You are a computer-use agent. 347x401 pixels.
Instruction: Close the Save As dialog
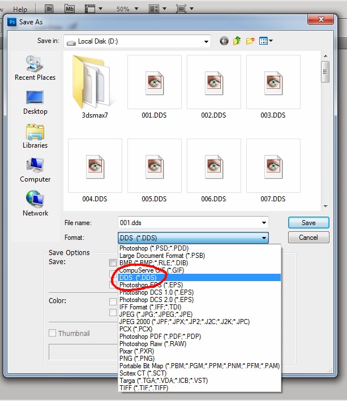[x=320, y=19]
